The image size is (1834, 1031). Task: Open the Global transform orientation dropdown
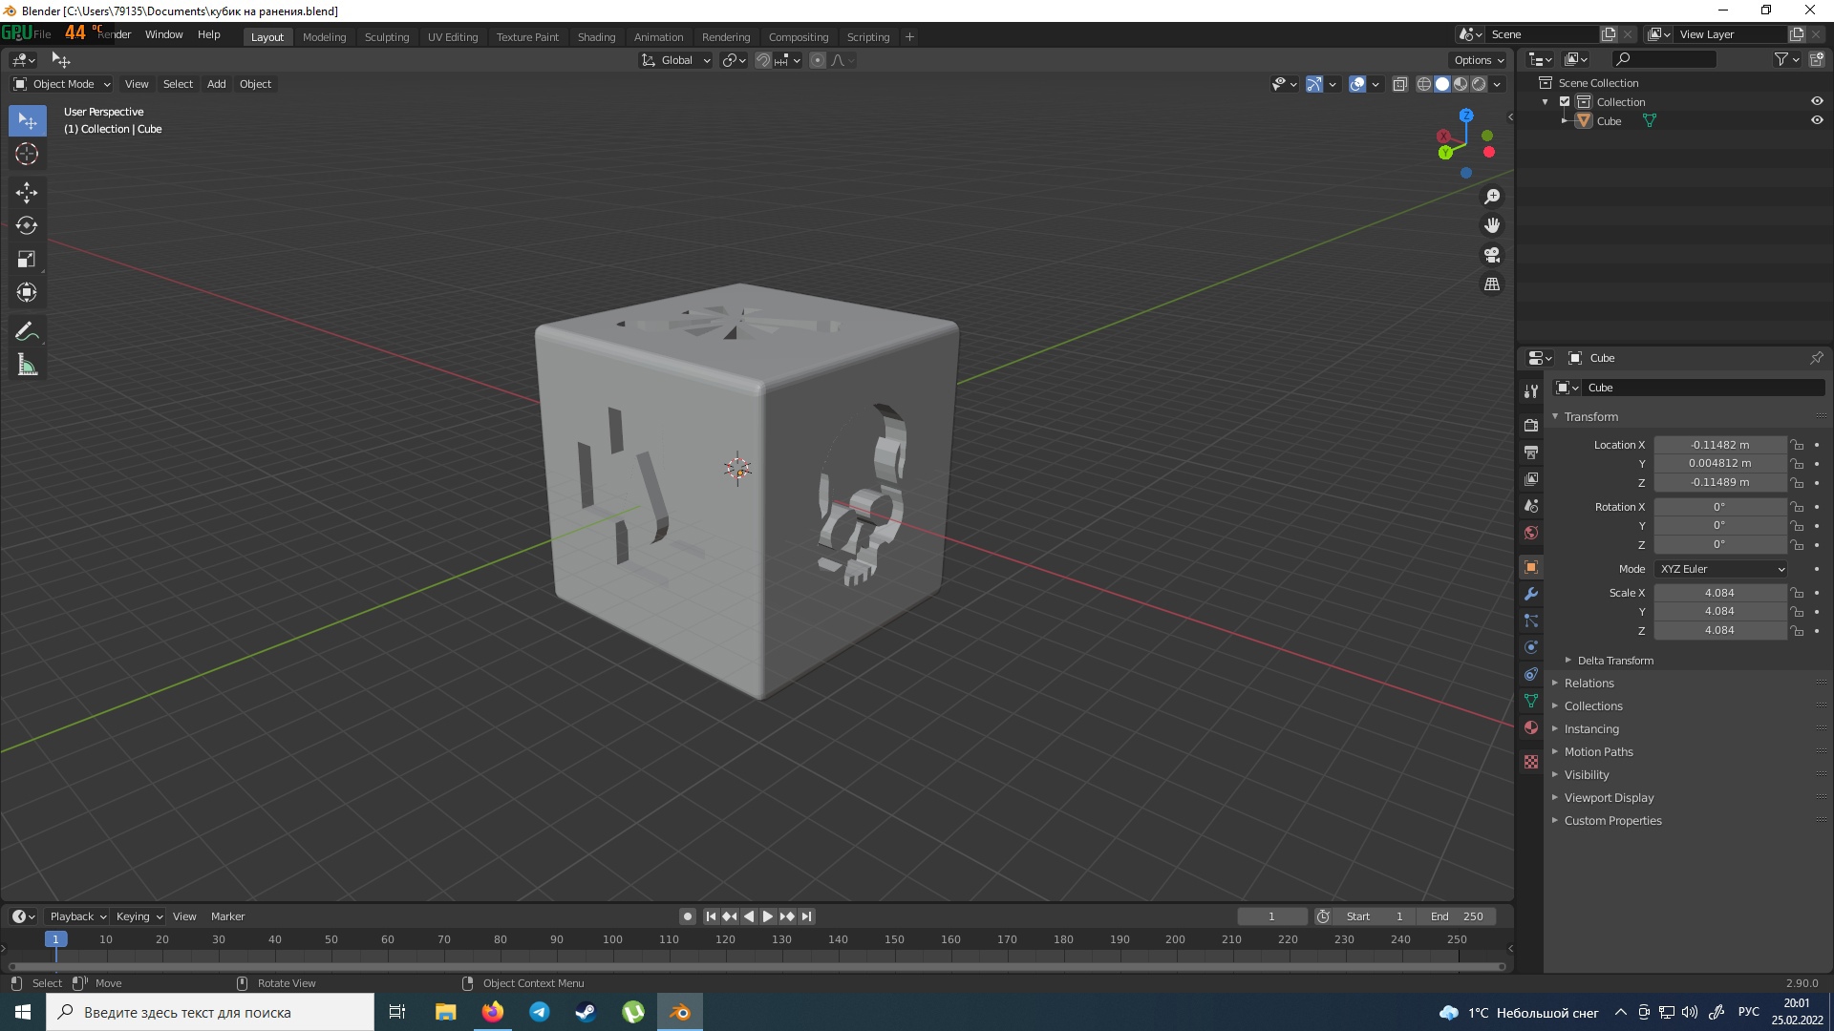pos(675,60)
